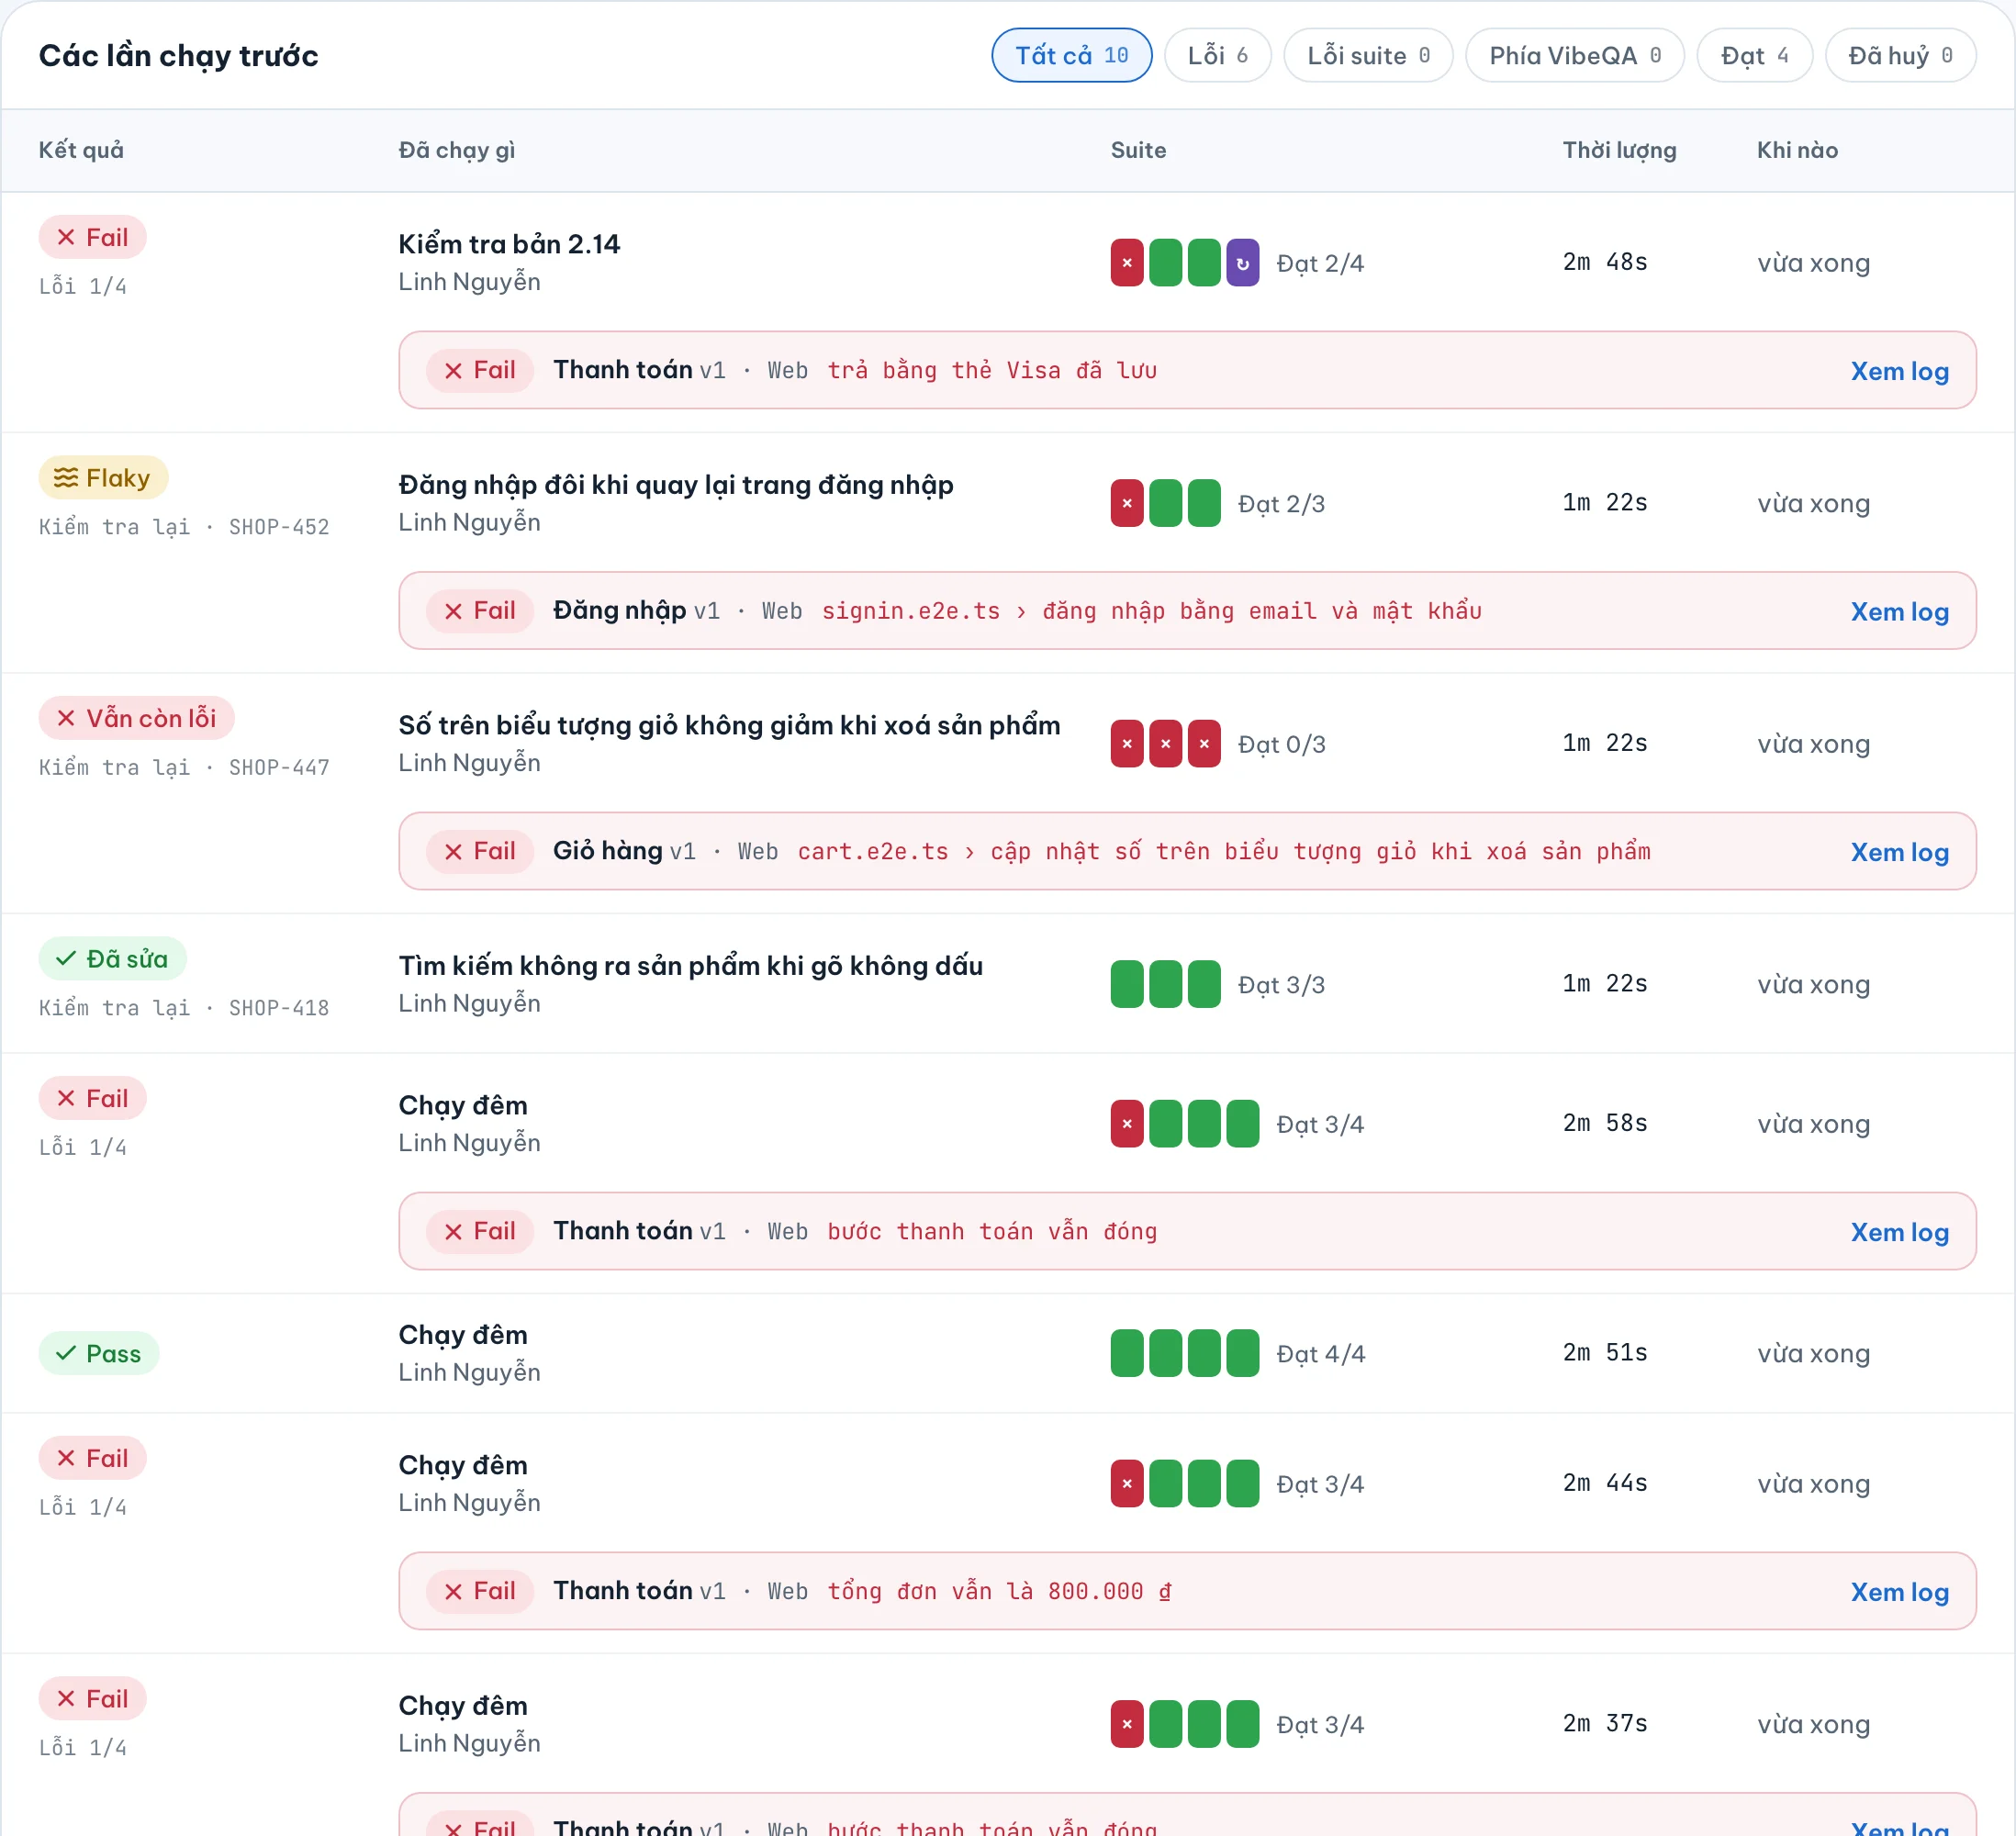Click first red square in SHOP-447 suite
Image resolution: width=2016 pixels, height=1836 pixels.
click(x=1127, y=744)
